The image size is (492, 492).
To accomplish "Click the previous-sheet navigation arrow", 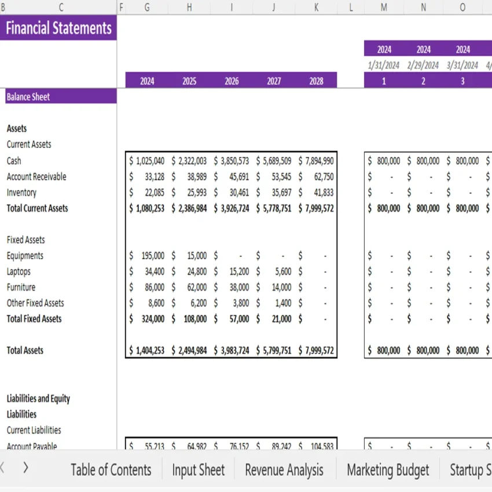I will [x=2, y=468].
